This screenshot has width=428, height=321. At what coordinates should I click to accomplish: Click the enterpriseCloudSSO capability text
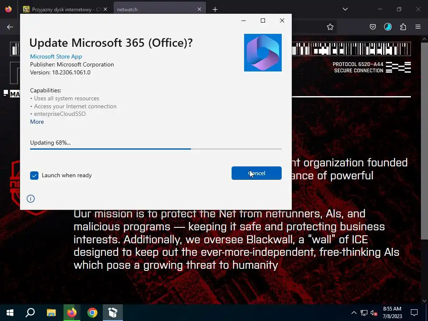(60, 114)
